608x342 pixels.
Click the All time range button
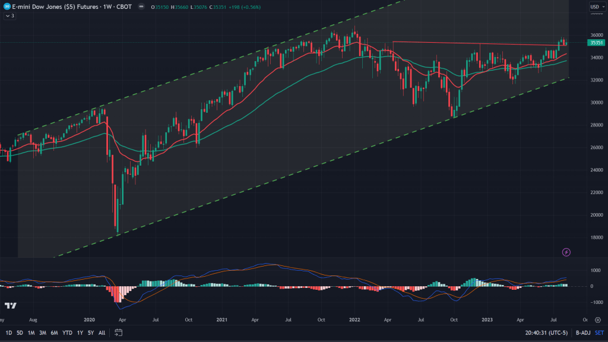pyautogui.click(x=102, y=333)
